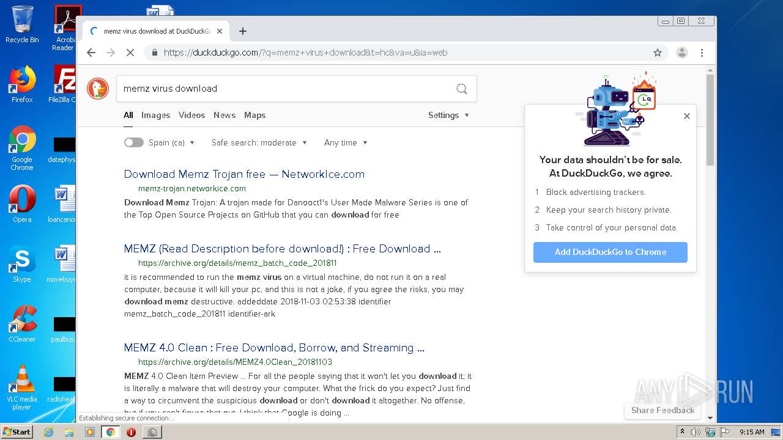Open Opera desktop shortcut
The width and height of the screenshot is (783, 440).
point(22,204)
